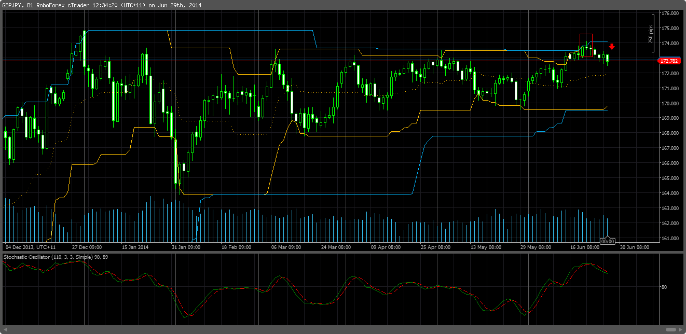
Task: Click the 250 pips scale bracket
Action: tap(652, 33)
